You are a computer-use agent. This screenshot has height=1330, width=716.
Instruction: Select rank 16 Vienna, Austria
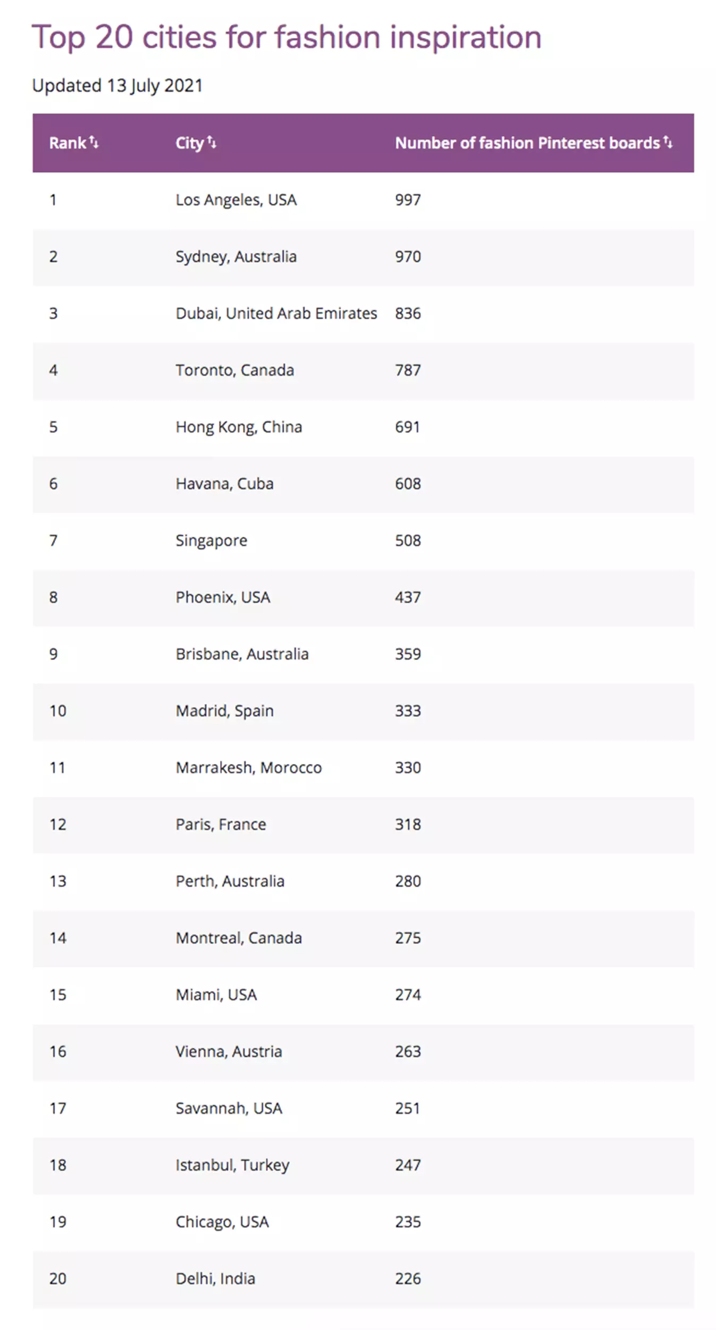363,1052
